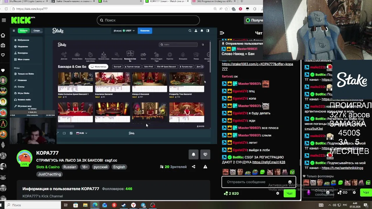372x209 pixels.
Task: Click the outlined heart following icon in sidebar
Action: pos(3,55)
